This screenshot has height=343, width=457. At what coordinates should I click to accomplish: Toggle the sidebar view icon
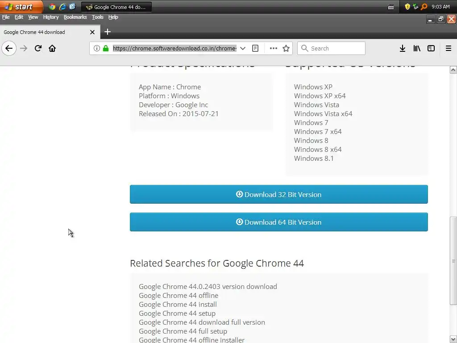[x=431, y=48]
